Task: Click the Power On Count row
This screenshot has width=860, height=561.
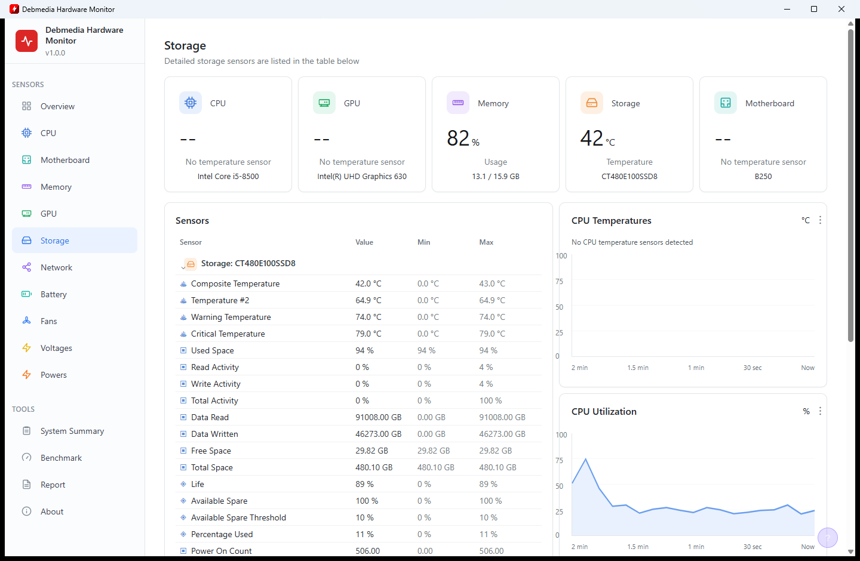Action: [x=359, y=551]
